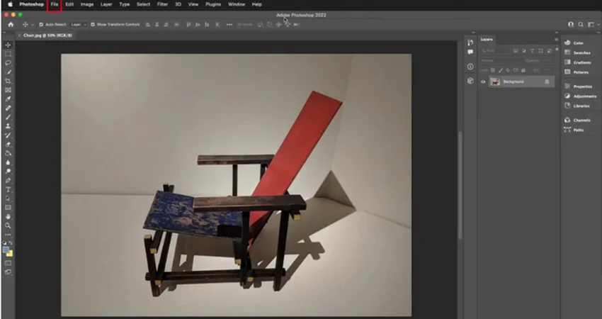Viewport: 602px width, 319px height.
Task: Click the canvas vertical scrollbar
Action: click(x=460, y=184)
